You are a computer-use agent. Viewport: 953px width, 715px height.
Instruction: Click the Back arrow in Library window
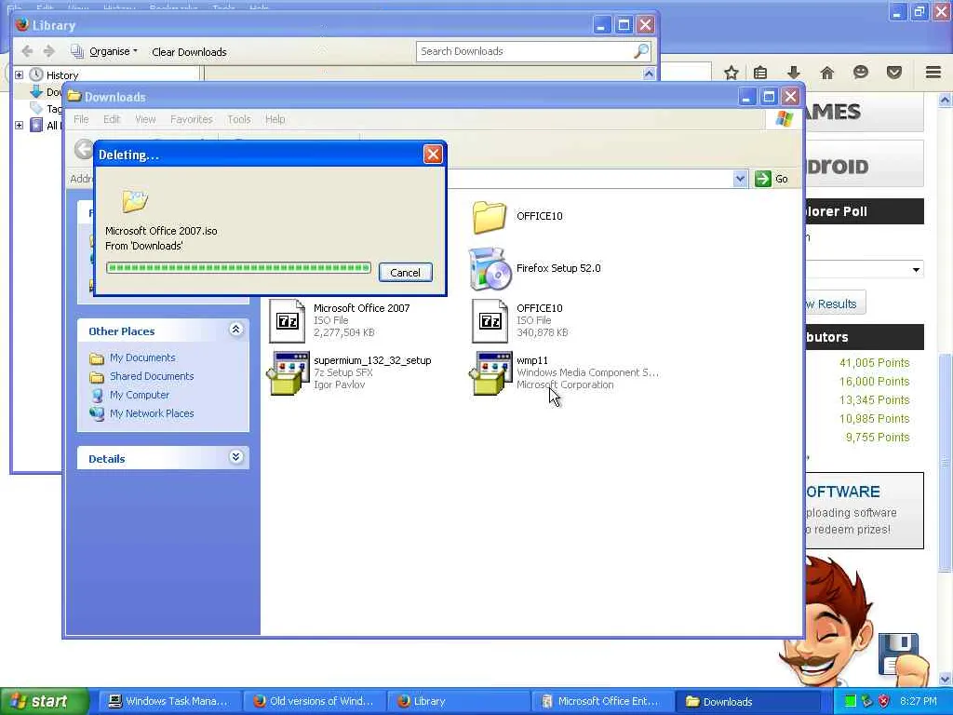27,51
